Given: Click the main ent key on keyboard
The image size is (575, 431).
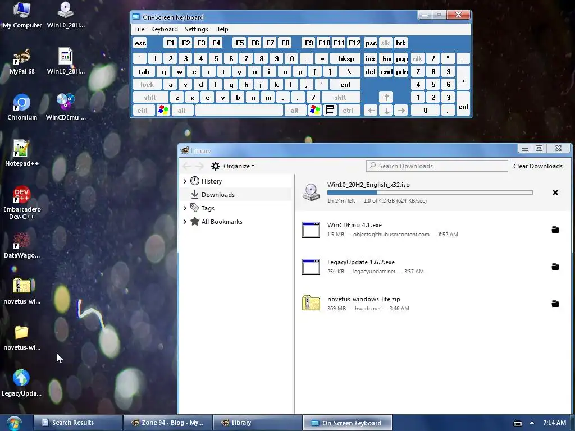Looking at the screenshot, I should pyautogui.click(x=345, y=85).
